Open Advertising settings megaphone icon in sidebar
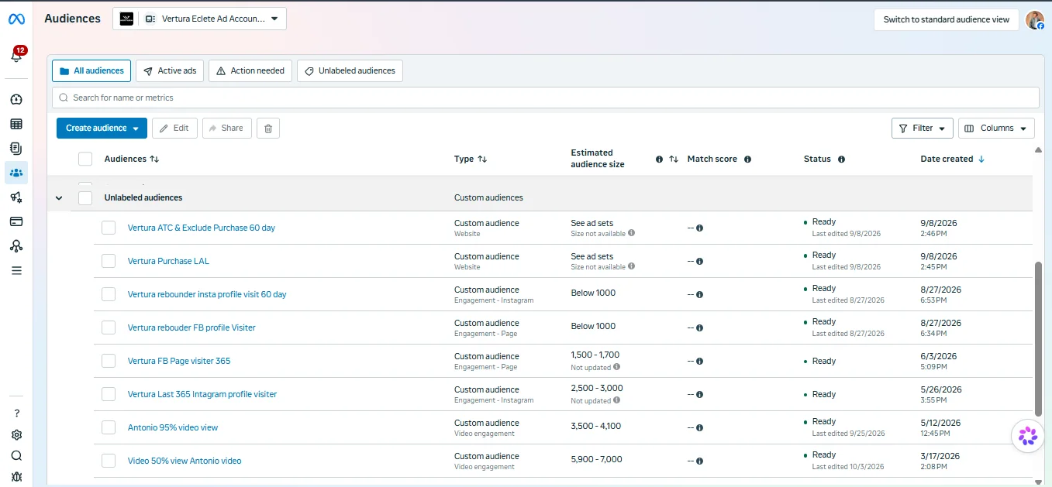The image size is (1052, 487). click(16, 197)
